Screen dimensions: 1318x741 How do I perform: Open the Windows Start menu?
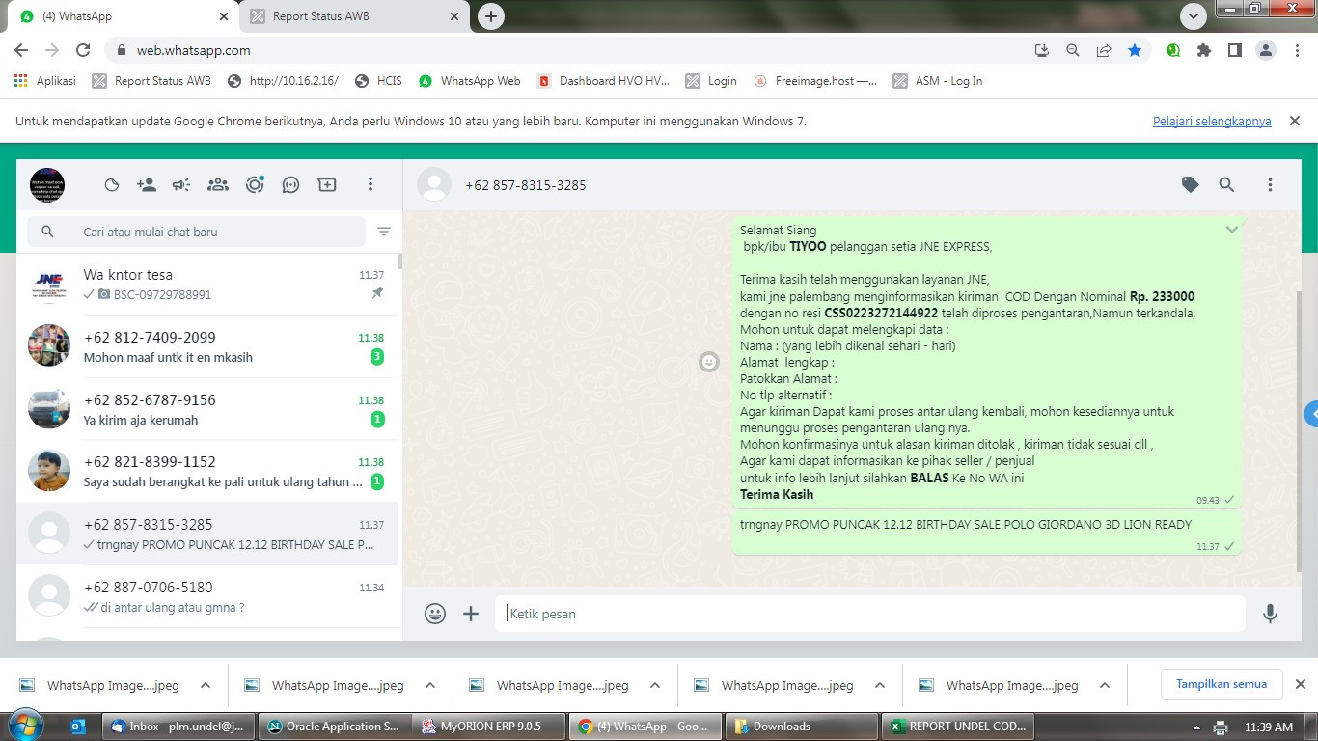click(26, 726)
